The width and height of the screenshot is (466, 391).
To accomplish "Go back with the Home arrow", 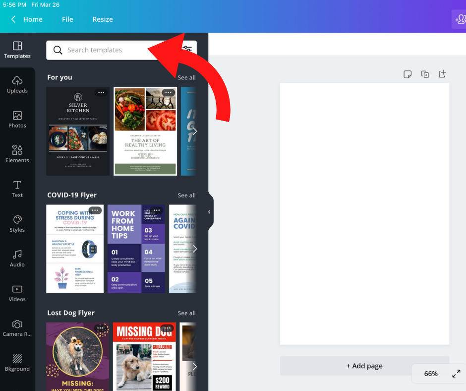I will pyautogui.click(x=13, y=19).
